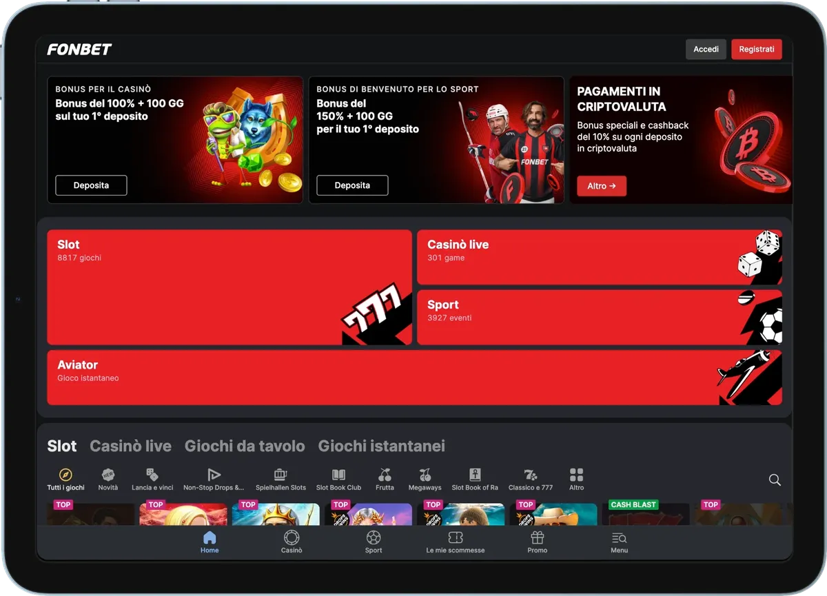This screenshot has width=827, height=596.
Task: Click the Registrati button
Action: pos(757,49)
